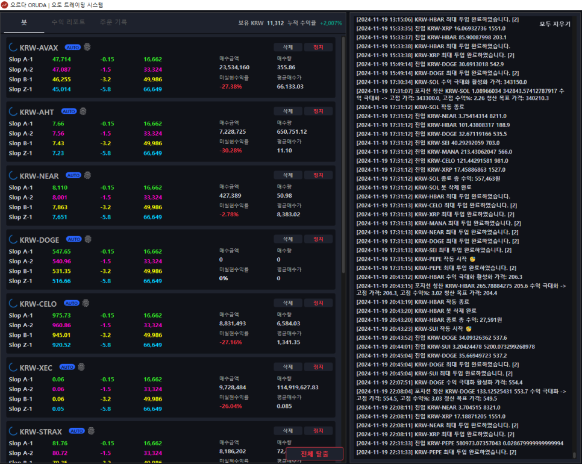The width and height of the screenshot is (582, 464).
Task: Toggle the AUTO badge on KRW-CELO
Action: click(x=72, y=303)
